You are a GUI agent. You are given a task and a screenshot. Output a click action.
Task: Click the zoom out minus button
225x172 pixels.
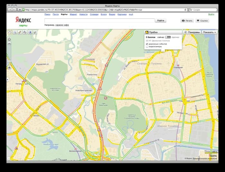9,43
